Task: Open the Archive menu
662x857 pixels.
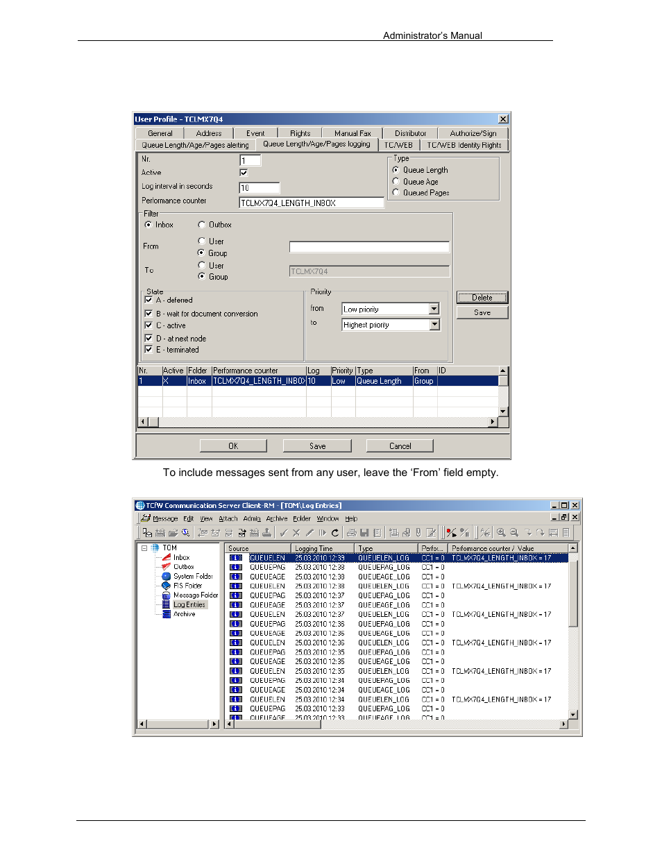Action: coord(277,518)
